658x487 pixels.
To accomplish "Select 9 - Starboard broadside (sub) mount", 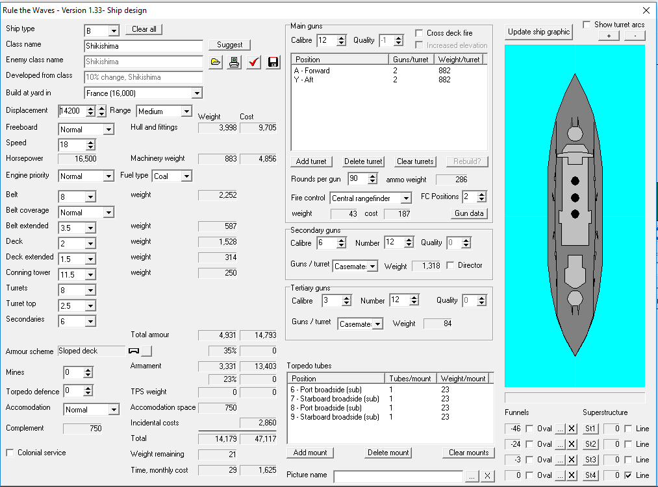I will click(390, 417).
